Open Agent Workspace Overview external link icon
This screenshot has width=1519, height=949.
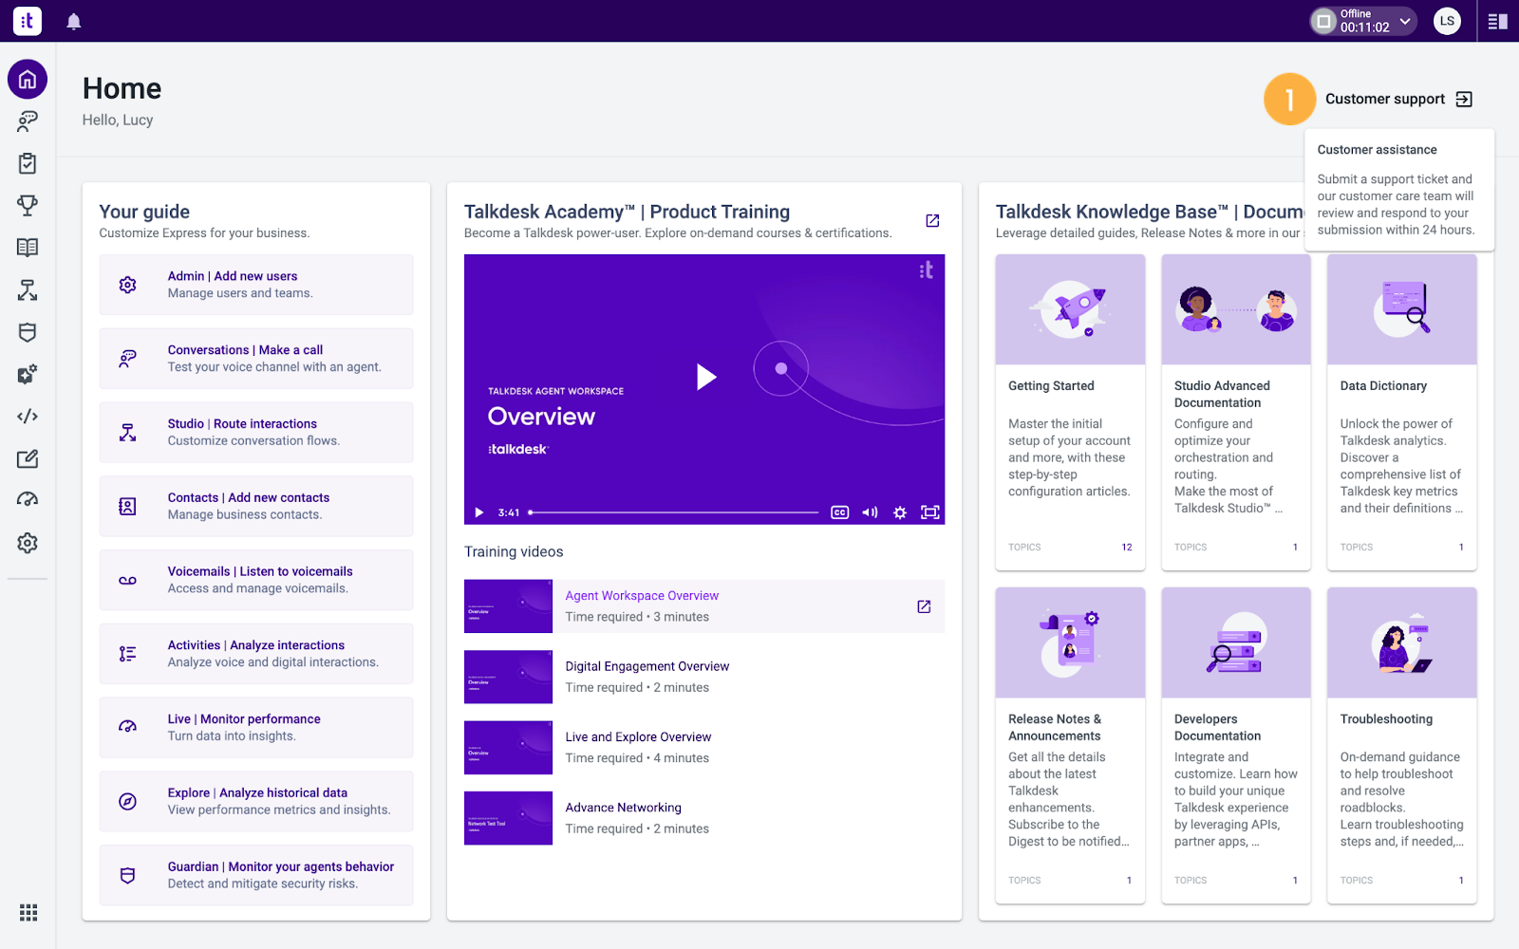click(x=924, y=606)
